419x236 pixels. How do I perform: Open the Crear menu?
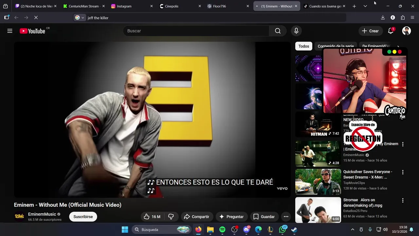(371, 31)
